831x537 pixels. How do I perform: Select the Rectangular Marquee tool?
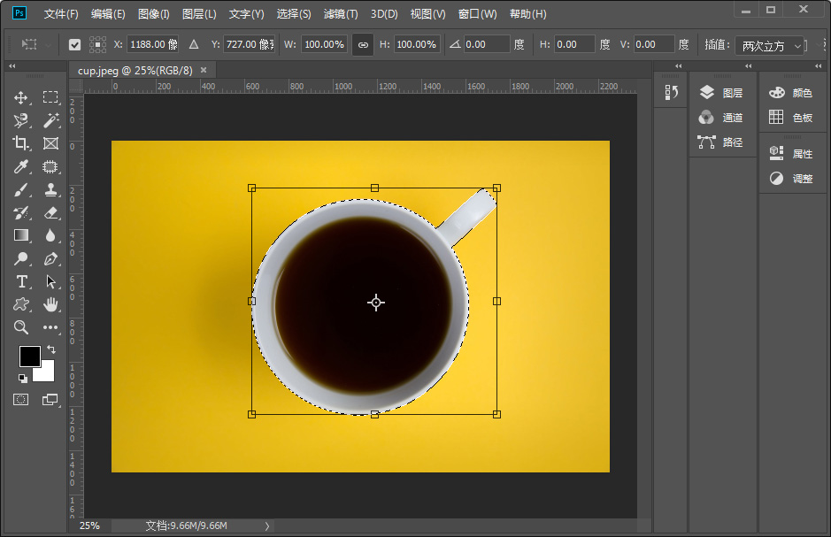coord(50,97)
